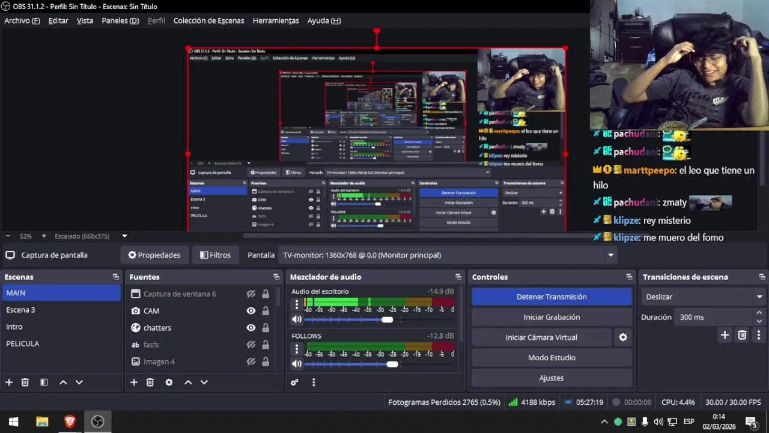This screenshot has height=433, width=769.
Task: Open source Propiedades button
Action: [154, 255]
